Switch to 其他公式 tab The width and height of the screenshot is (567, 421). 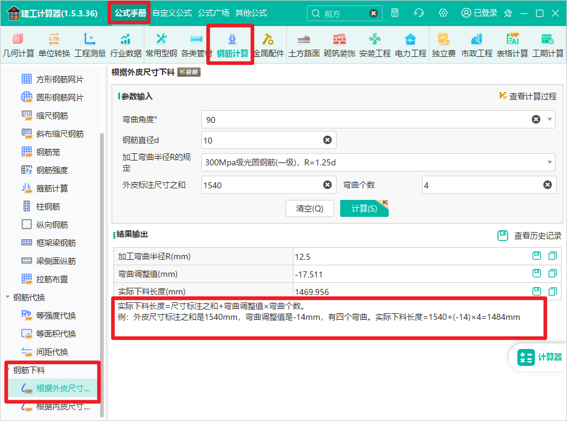(x=251, y=13)
